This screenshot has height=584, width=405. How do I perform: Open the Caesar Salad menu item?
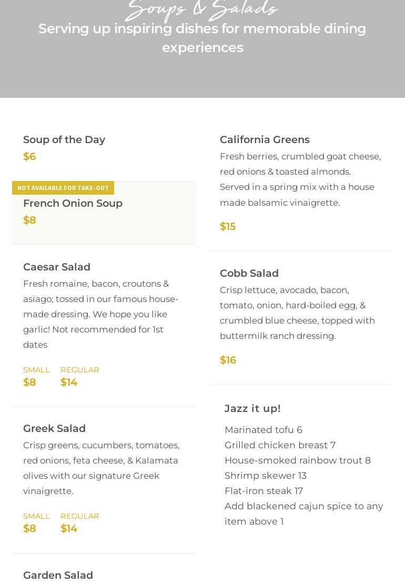[x=57, y=267]
